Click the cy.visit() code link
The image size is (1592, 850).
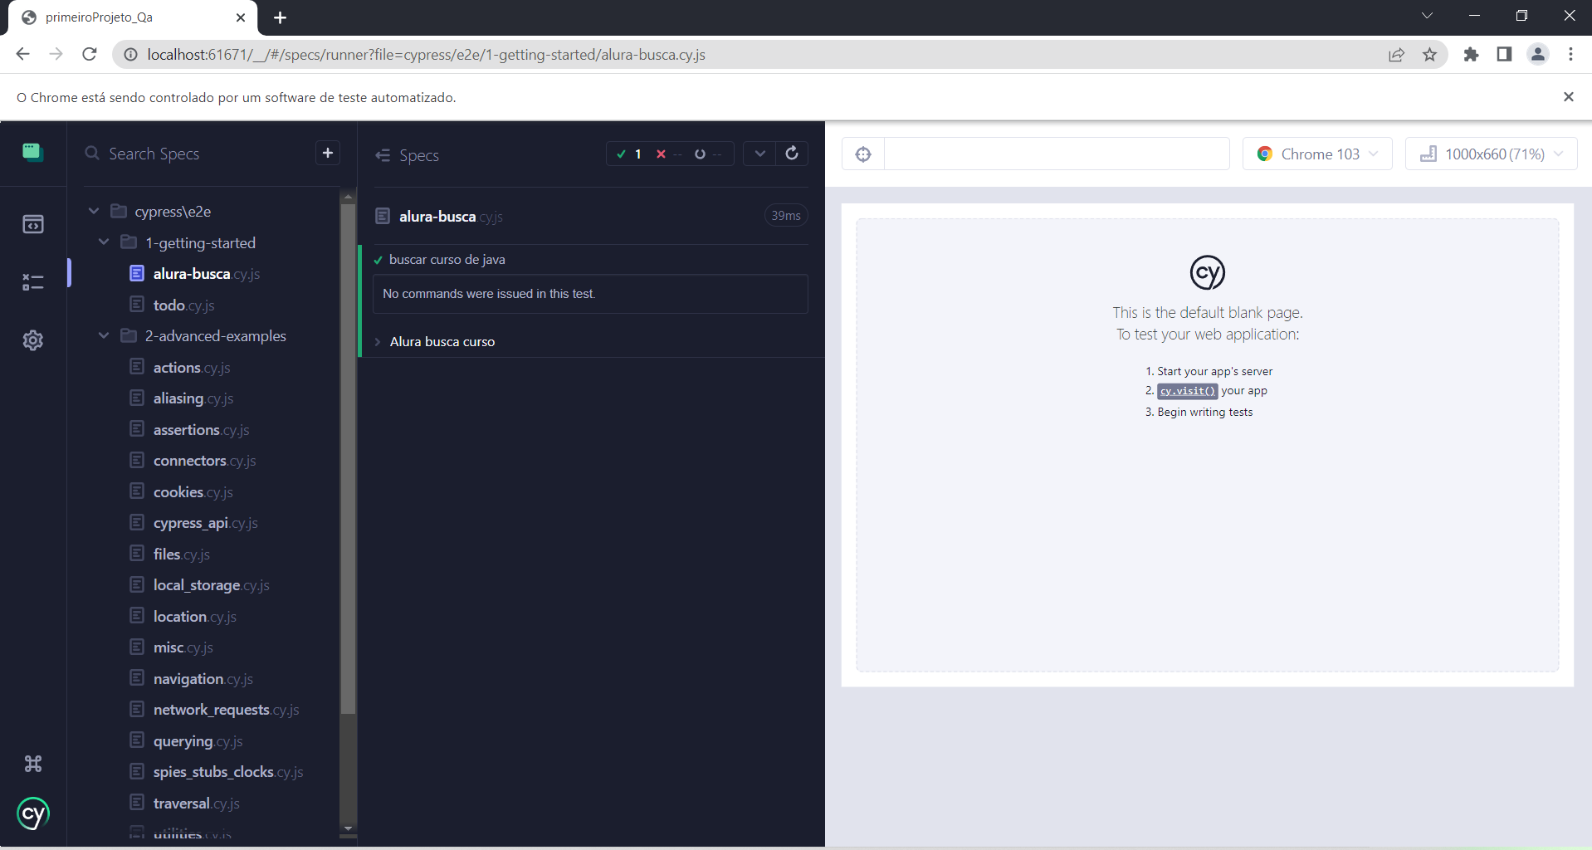coord(1188,391)
